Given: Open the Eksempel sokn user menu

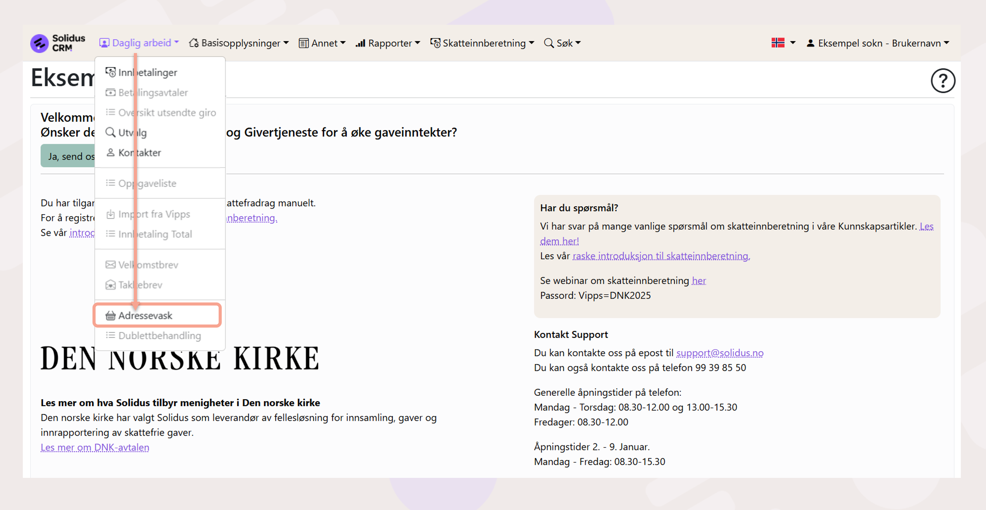Looking at the screenshot, I should [x=878, y=43].
